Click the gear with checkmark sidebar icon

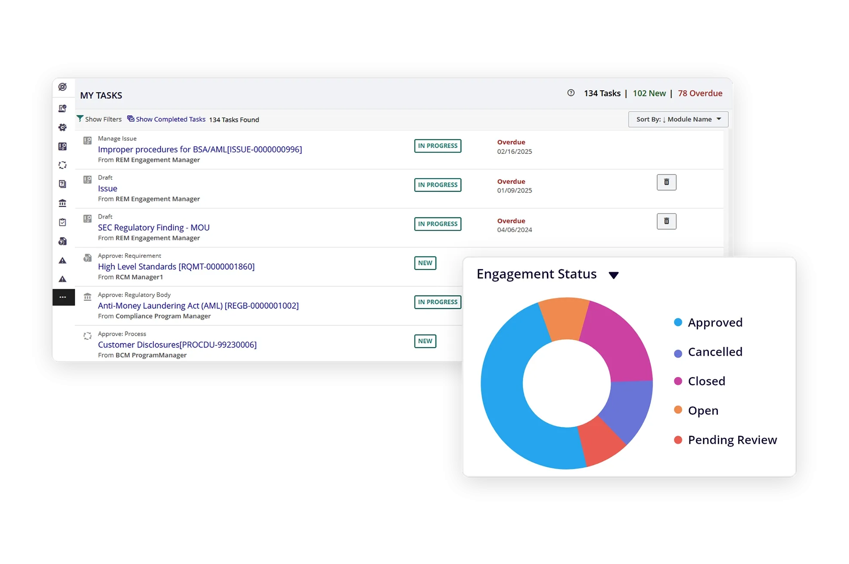pos(63,127)
